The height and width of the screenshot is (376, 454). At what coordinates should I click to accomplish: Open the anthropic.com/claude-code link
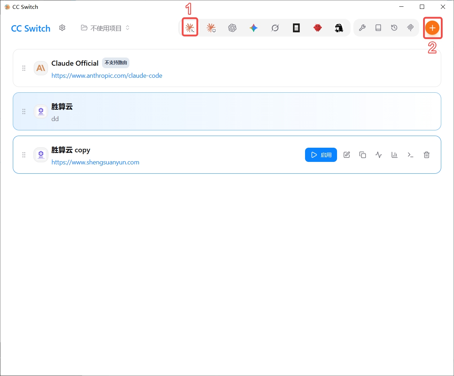tap(107, 76)
